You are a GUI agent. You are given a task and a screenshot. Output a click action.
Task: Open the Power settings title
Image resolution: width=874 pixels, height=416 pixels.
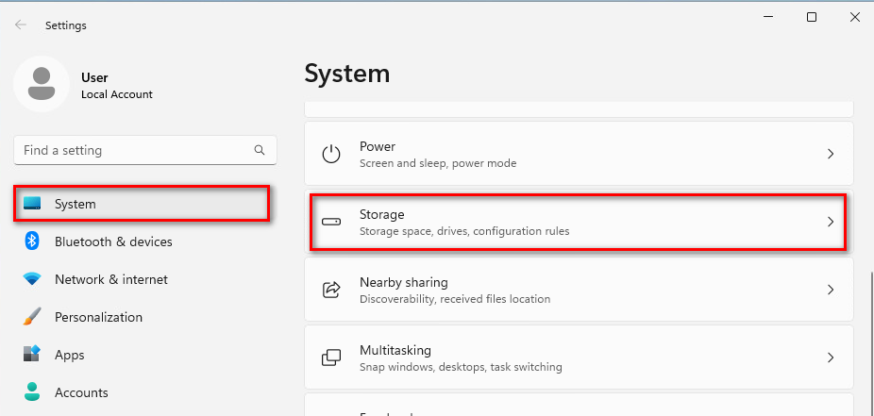pyautogui.click(x=378, y=146)
